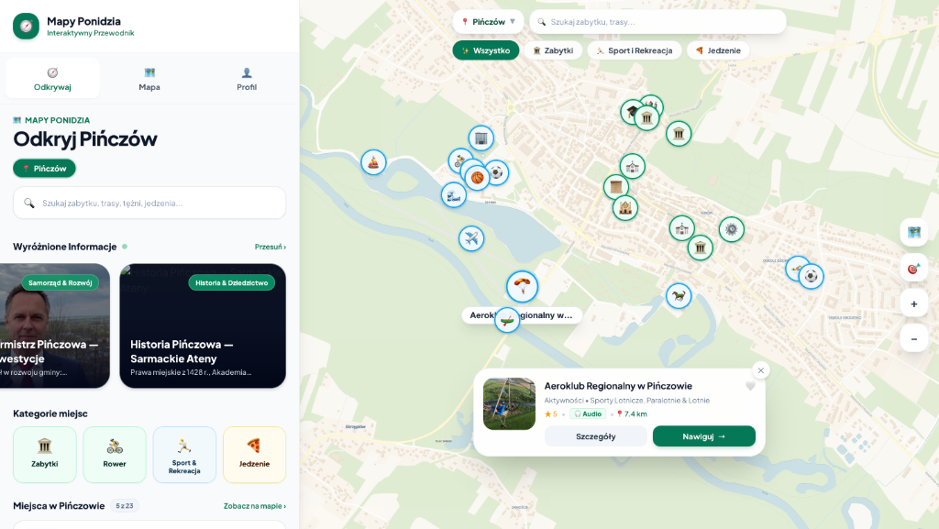The height and width of the screenshot is (529, 939).
Task: Select the church marker beside the gear marker
Action: [681, 228]
